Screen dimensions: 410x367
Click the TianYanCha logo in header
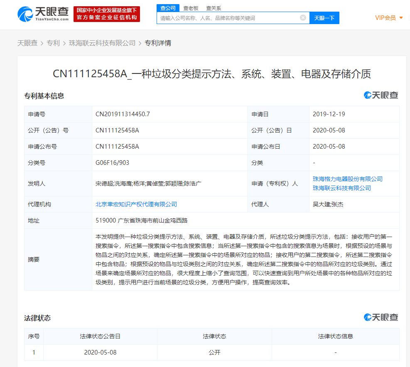pos(43,14)
